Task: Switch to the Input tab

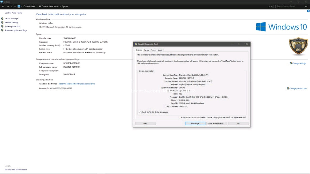Action: [x=160, y=50]
